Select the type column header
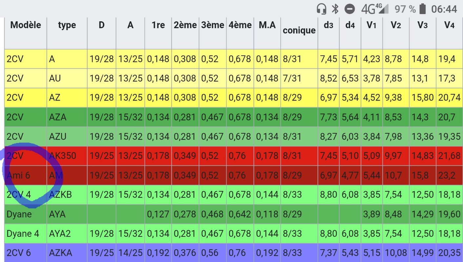 pyautogui.click(x=67, y=25)
